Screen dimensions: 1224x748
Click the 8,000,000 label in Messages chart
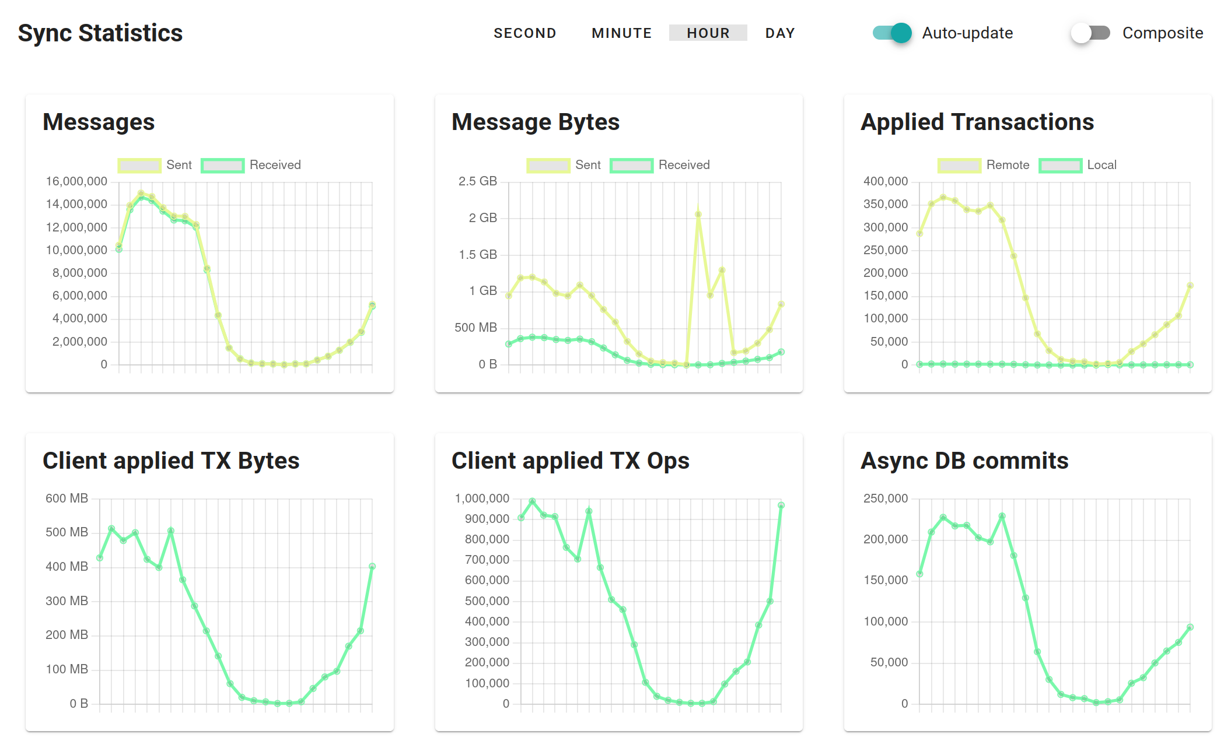pos(80,273)
